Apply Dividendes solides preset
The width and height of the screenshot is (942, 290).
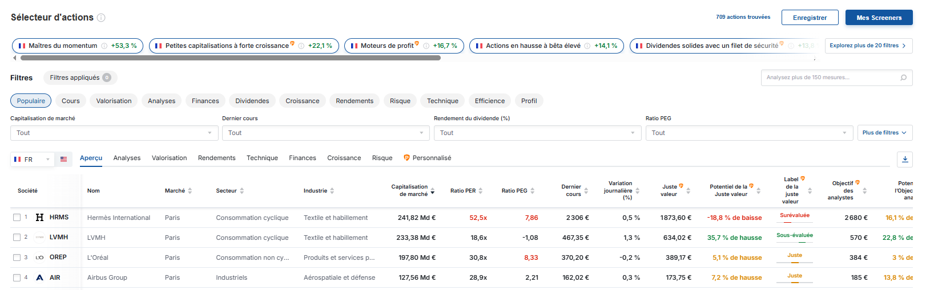722,46
